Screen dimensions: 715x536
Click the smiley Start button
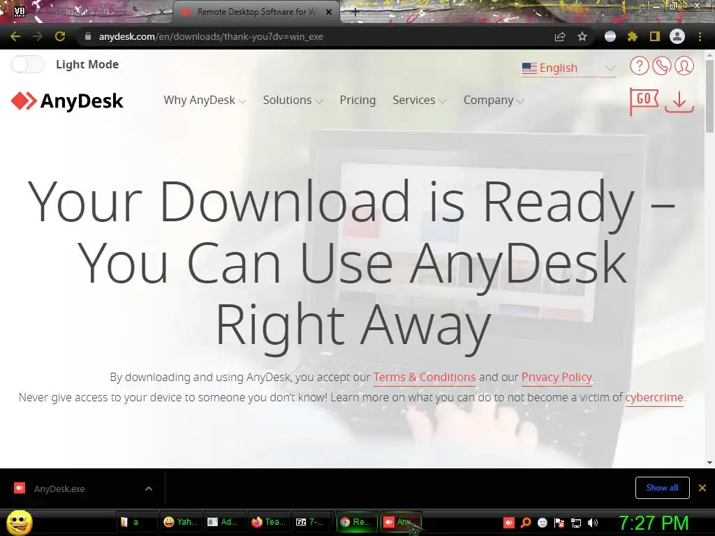[20, 522]
